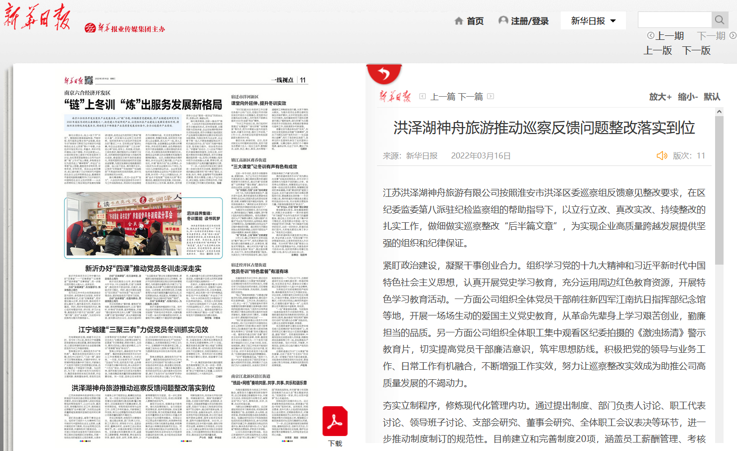This screenshot has height=451, width=737.
Task: Click 版次: 11 edition label
Action: click(689, 156)
